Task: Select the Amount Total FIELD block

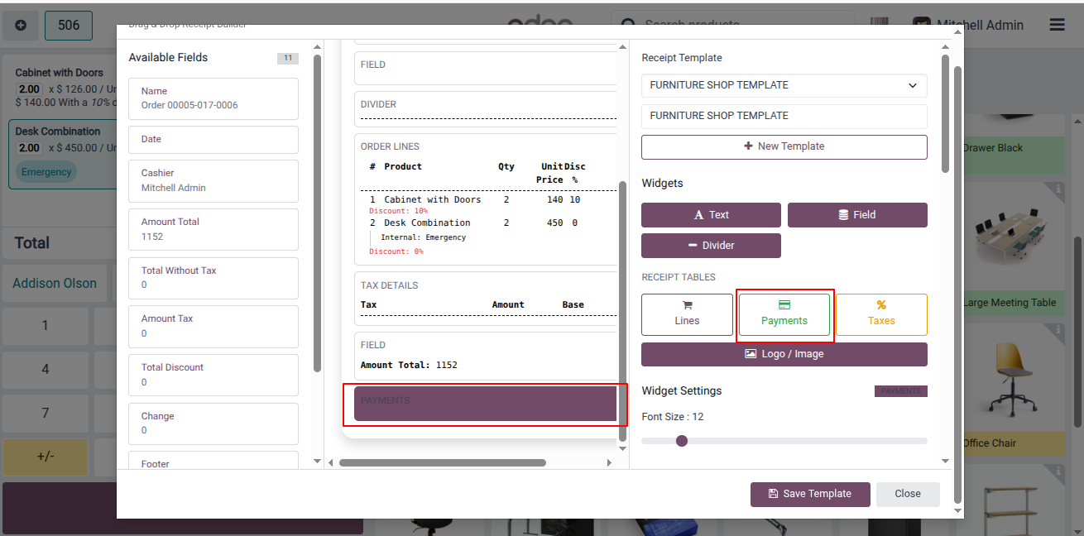Action: 486,356
